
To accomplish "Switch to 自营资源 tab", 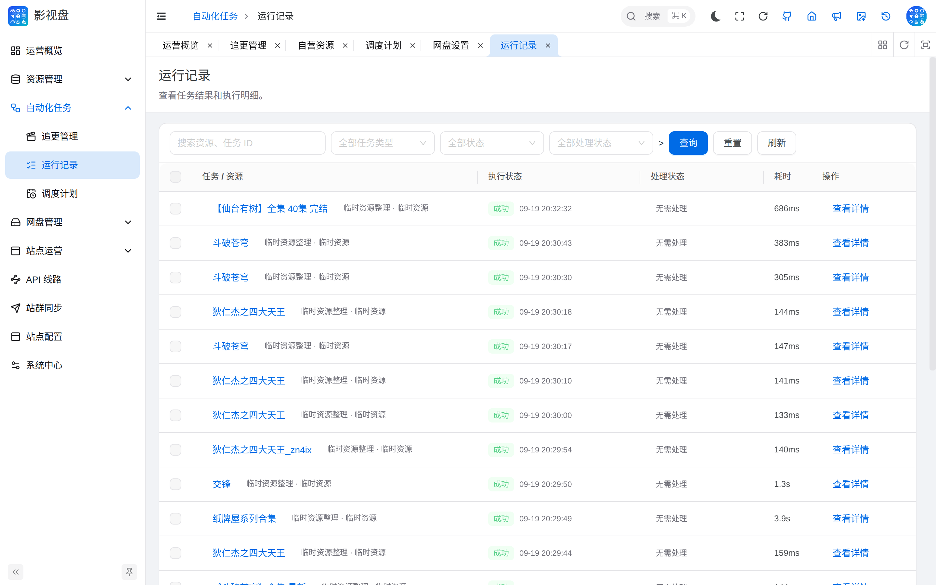I will tap(316, 45).
